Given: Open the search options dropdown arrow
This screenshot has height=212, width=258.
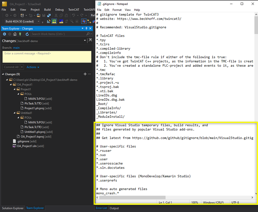Looking at the screenshot, I should (x=91, y=34).
